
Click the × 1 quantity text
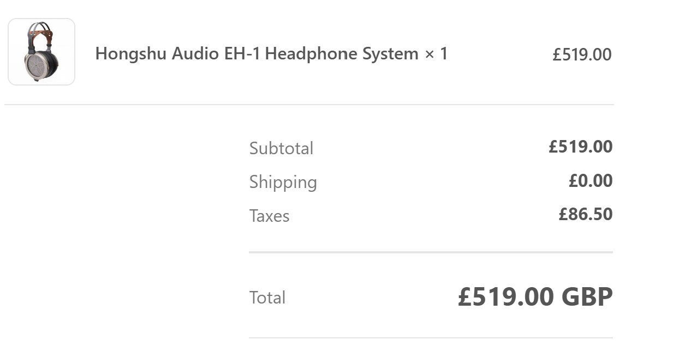[436, 54]
